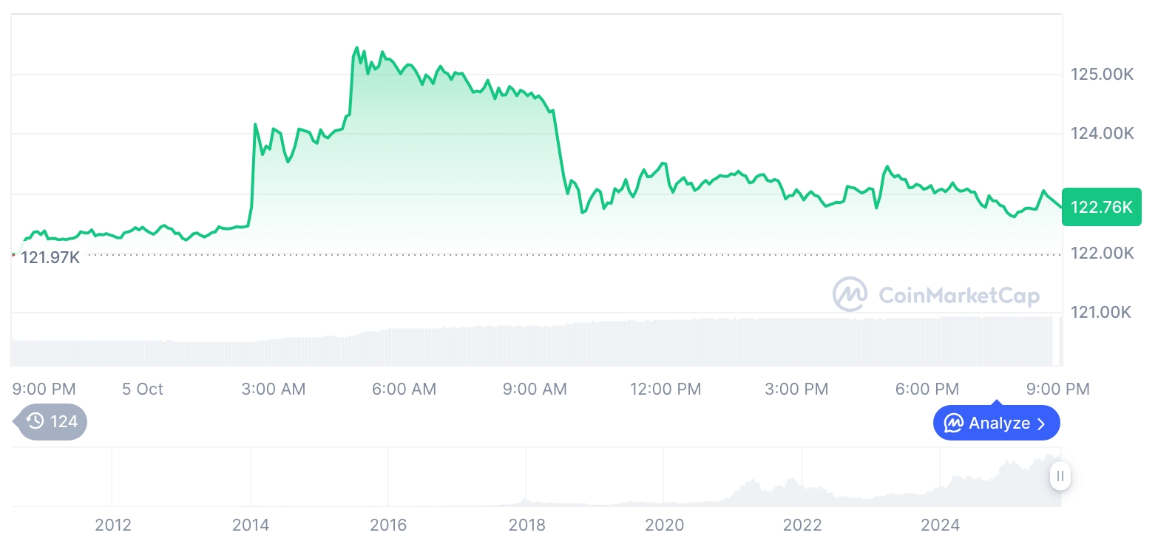Click the 121.97K opening price label
This screenshot has height=541, width=1158.
tap(50, 258)
